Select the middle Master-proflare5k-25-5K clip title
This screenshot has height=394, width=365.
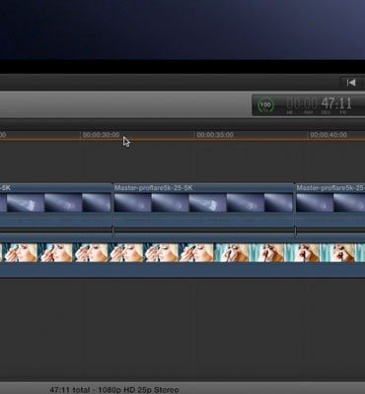click(x=154, y=188)
